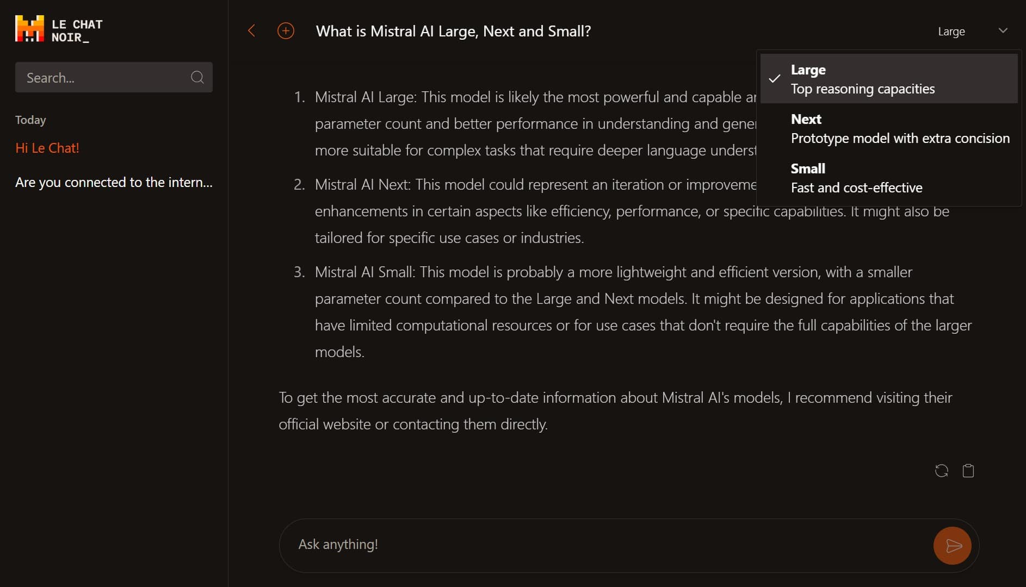Click the conversation title text

point(453,31)
